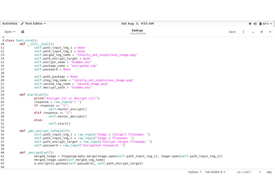Image resolution: width=275 pixels, height=195 pixels.
Task: Click the hash.py file title
Action: coord(137,30)
